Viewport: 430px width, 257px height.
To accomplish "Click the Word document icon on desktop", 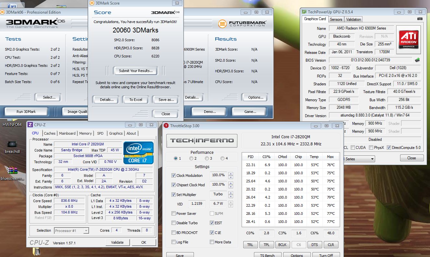I will (12, 5).
